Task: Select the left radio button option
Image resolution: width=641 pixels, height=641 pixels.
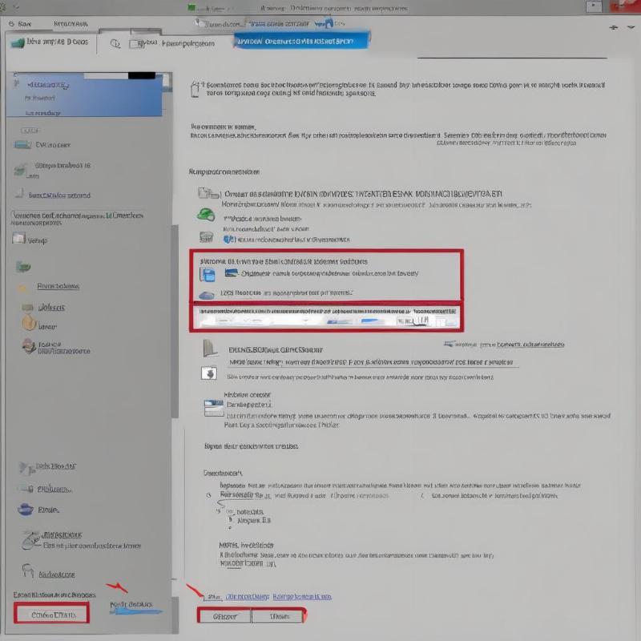Action: (208, 494)
